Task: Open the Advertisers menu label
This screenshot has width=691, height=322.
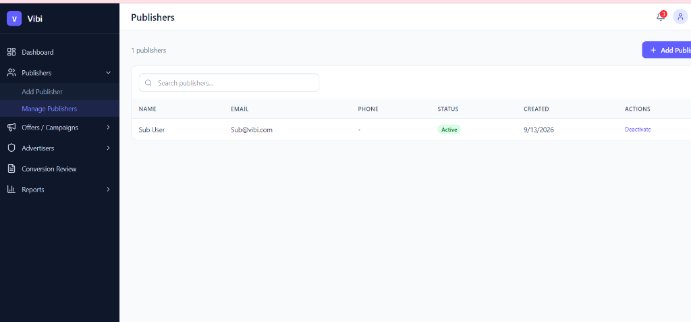Action: [x=38, y=149]
